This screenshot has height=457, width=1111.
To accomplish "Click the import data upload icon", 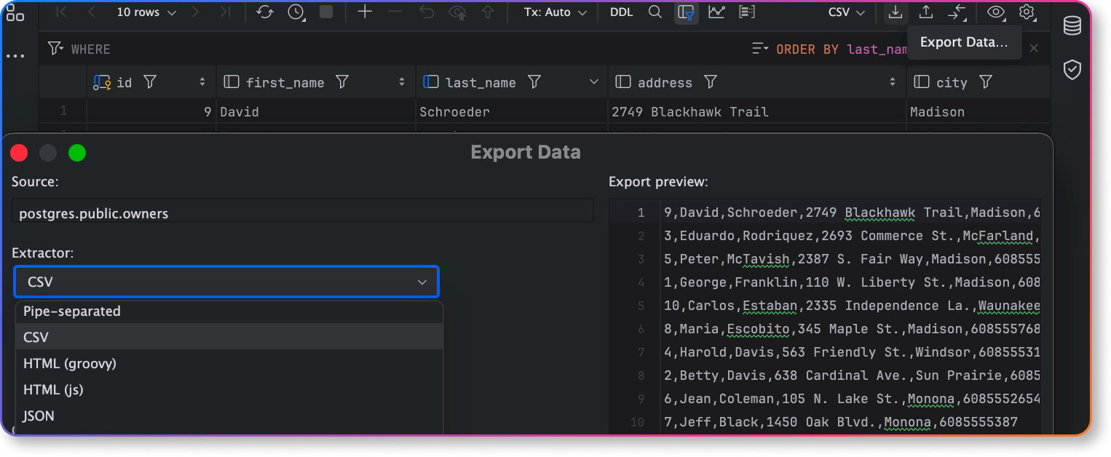I will click(x=925, y=12).
